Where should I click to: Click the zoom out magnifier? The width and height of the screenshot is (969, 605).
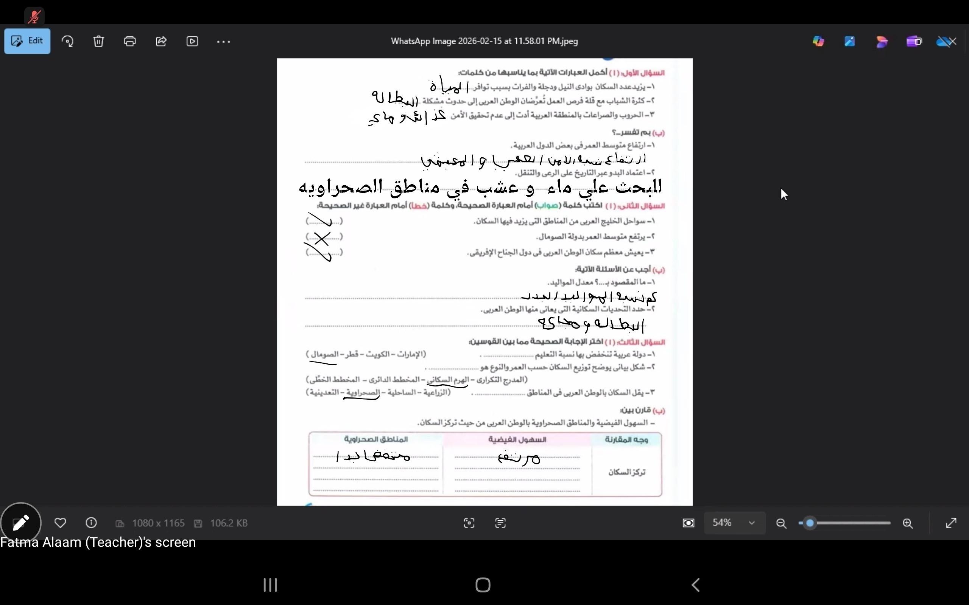781,523
